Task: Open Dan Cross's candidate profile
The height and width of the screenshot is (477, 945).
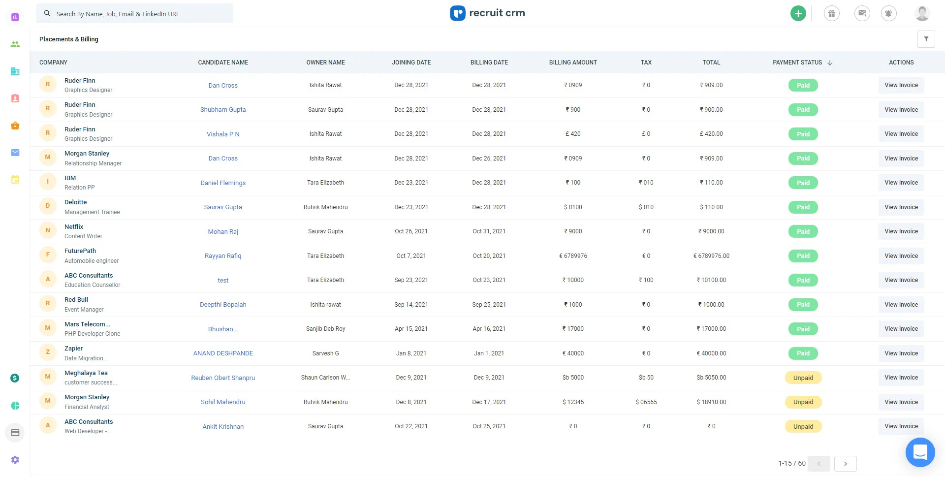Action: click(223, 85)
